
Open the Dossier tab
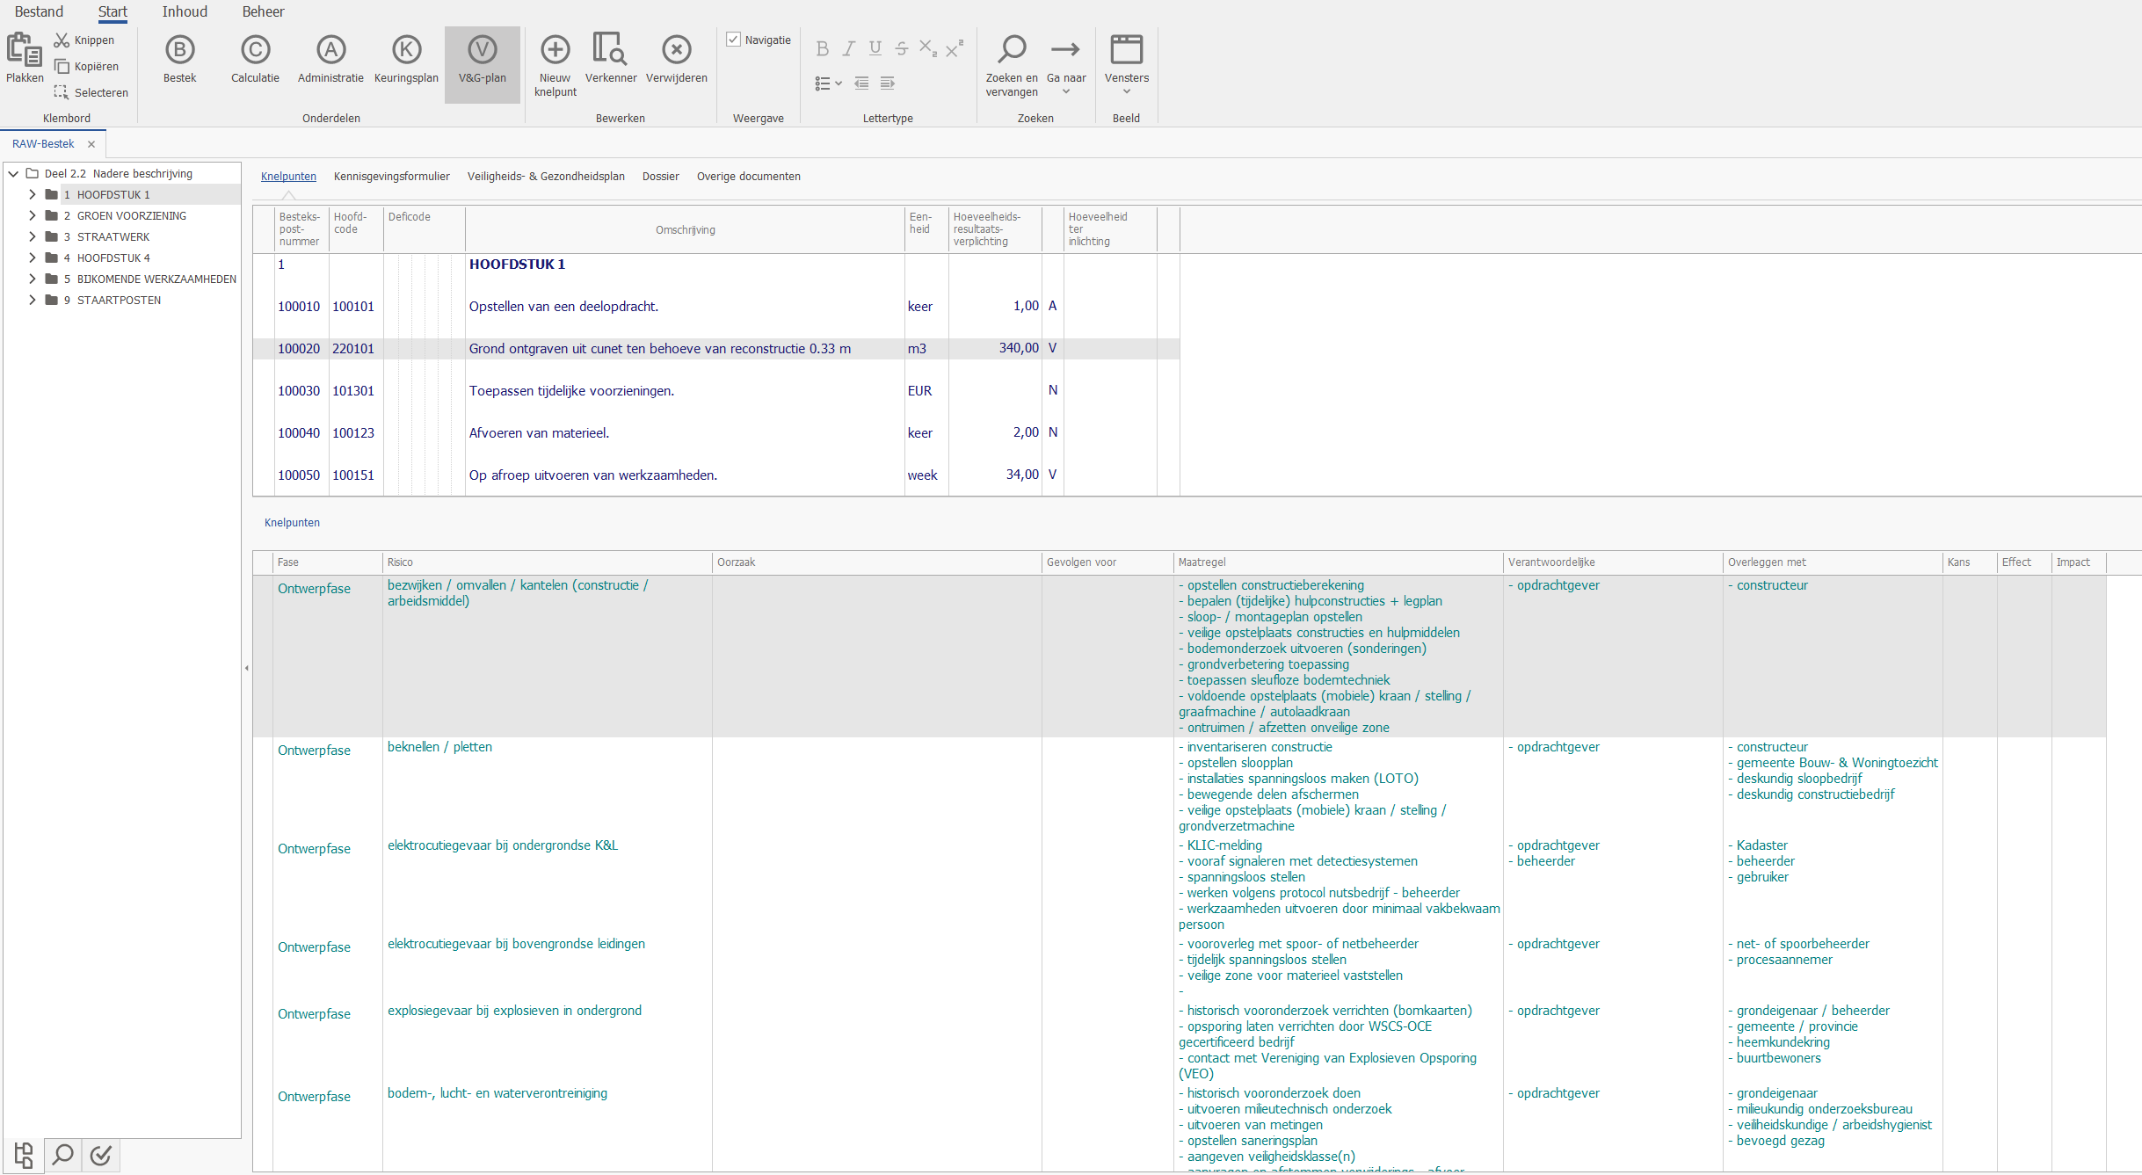[x=660, y=177]
